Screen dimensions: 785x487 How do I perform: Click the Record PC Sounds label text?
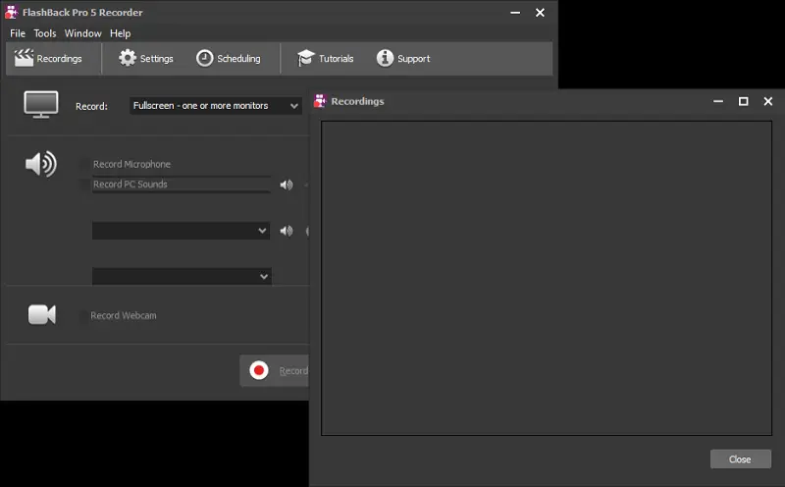point(131,185)
